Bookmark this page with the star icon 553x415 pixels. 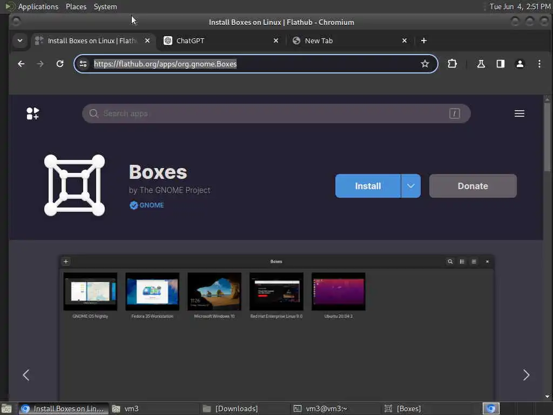click(x=424, y=64)
